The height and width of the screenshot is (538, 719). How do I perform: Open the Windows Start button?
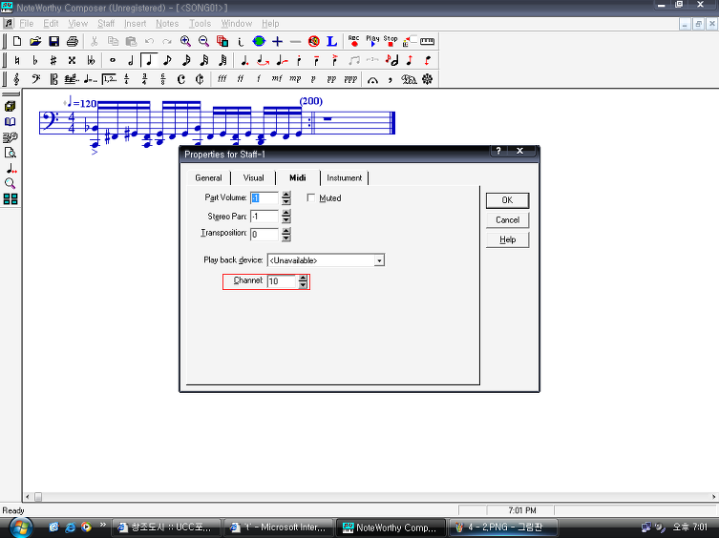point(21,528)
